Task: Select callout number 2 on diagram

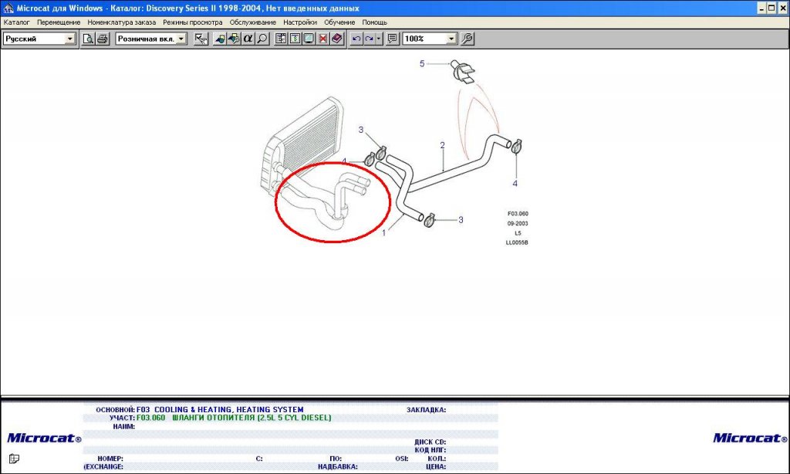Action: tap(442, 145)
